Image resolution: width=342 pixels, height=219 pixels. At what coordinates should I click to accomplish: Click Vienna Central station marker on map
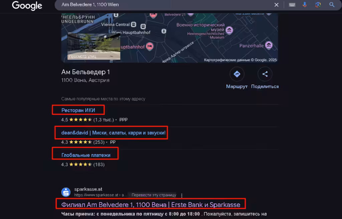coord(134,24)
